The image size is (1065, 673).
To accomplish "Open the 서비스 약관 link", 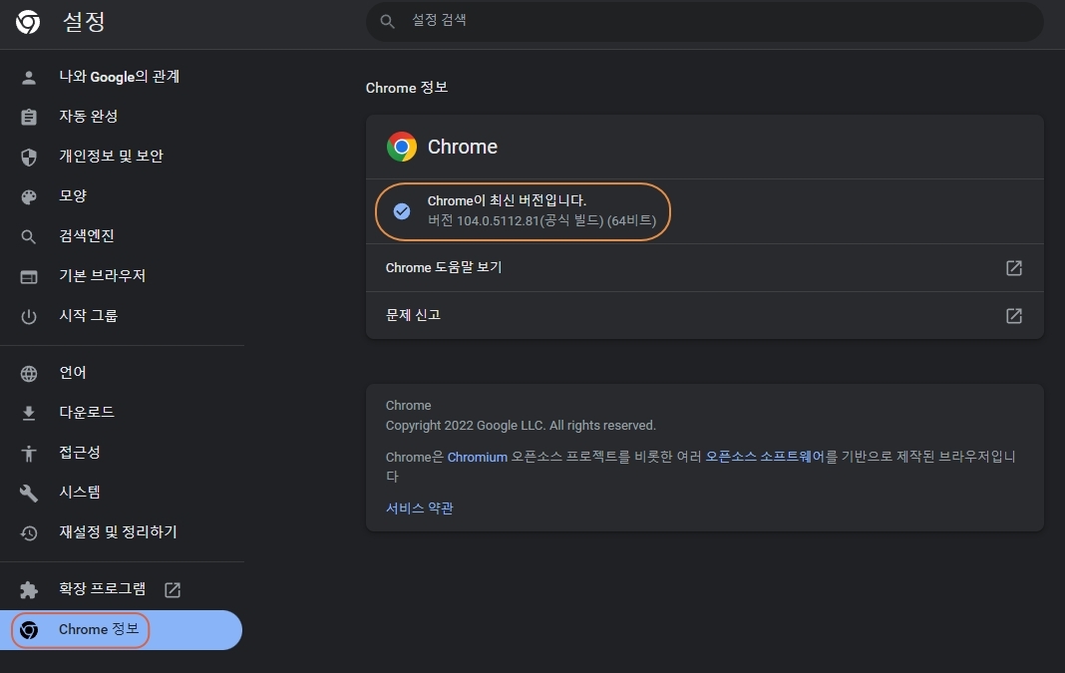I will [x=419, y=507].
